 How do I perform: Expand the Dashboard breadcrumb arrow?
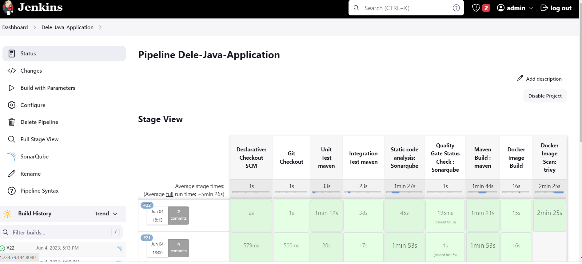tap(34, 27)
